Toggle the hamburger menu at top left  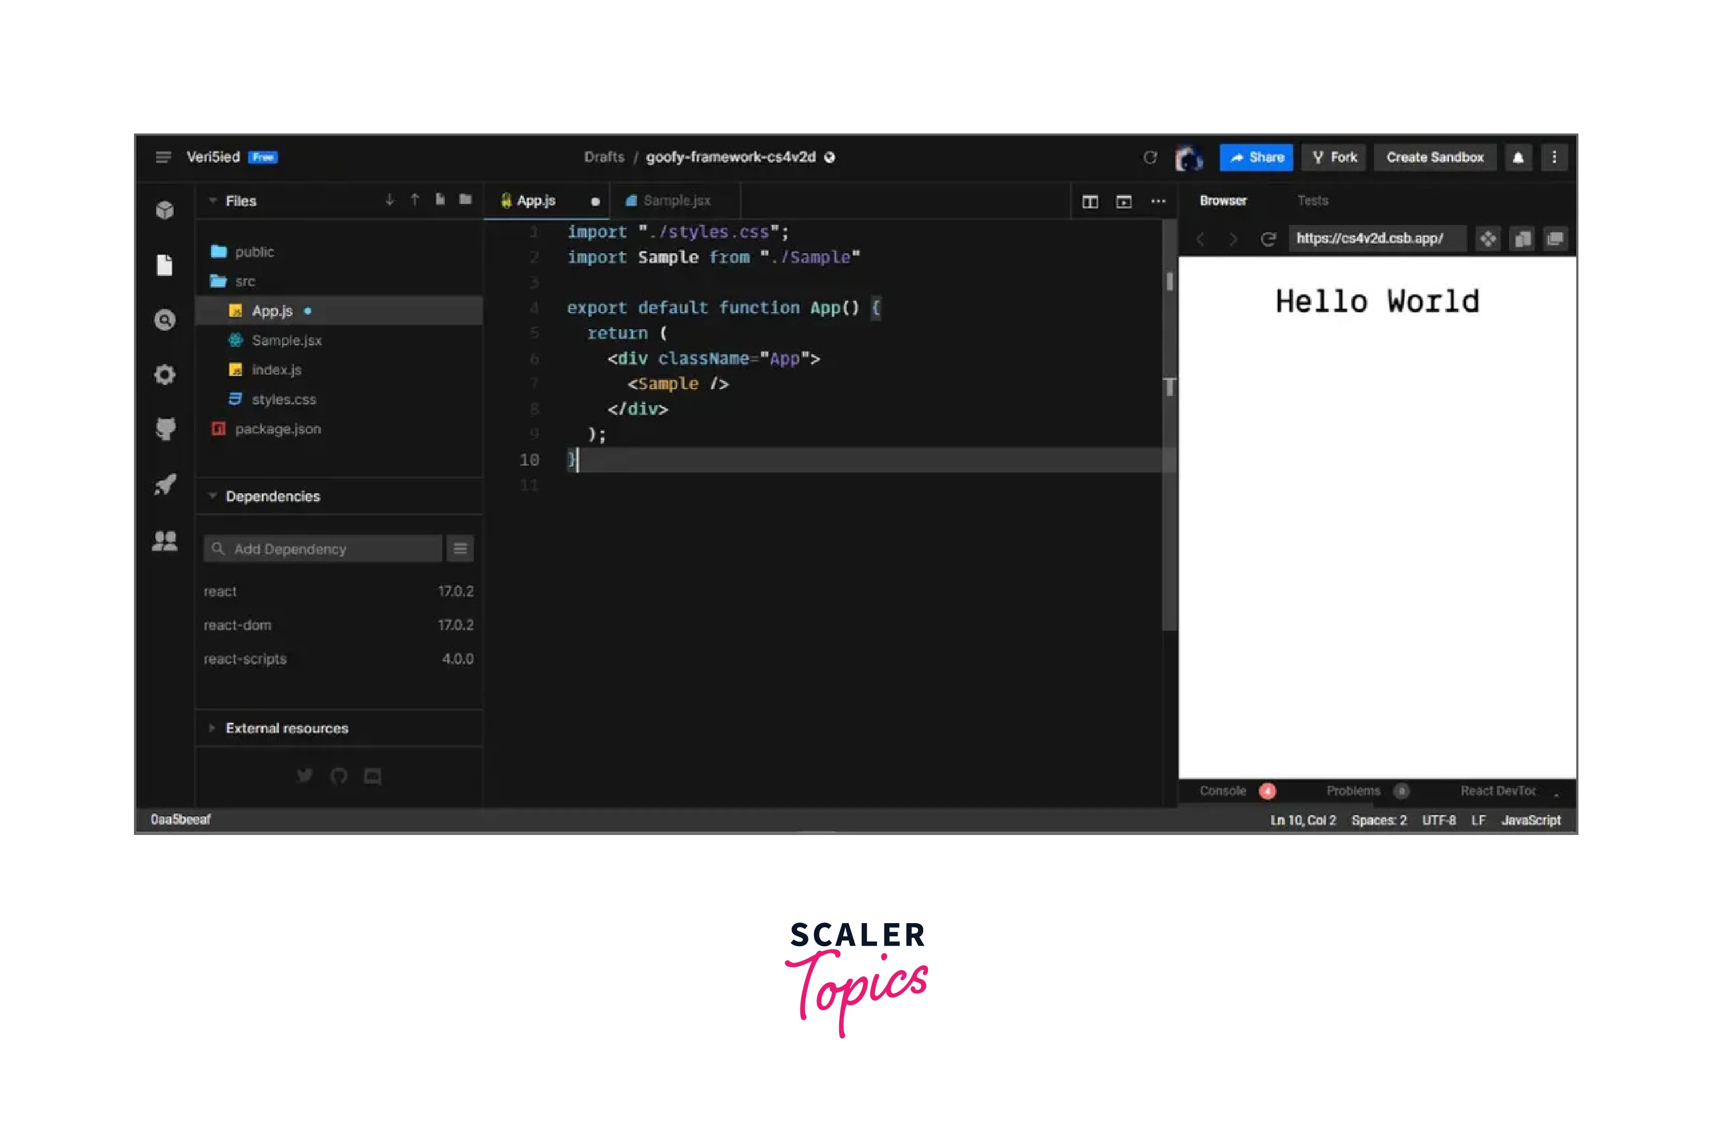click(164, 157)
